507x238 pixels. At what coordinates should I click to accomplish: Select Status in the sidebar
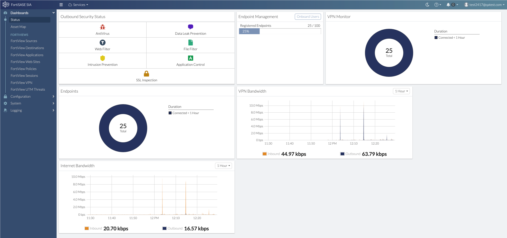29,20
